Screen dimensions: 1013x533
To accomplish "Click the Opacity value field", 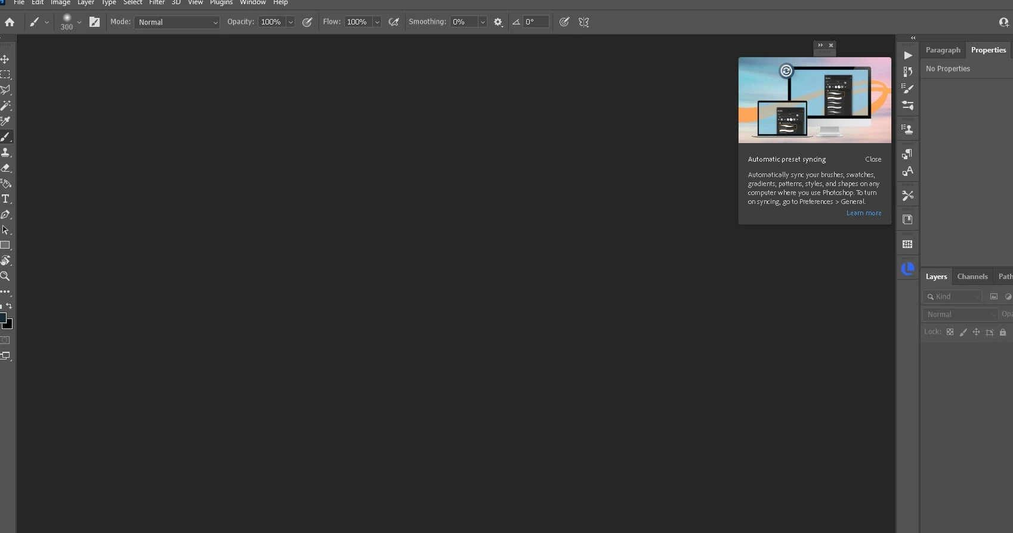I will coord(271,22).
